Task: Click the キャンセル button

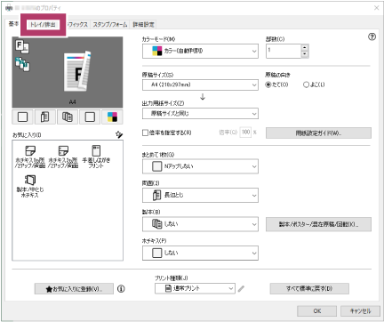Action: [x=360, y=311]
